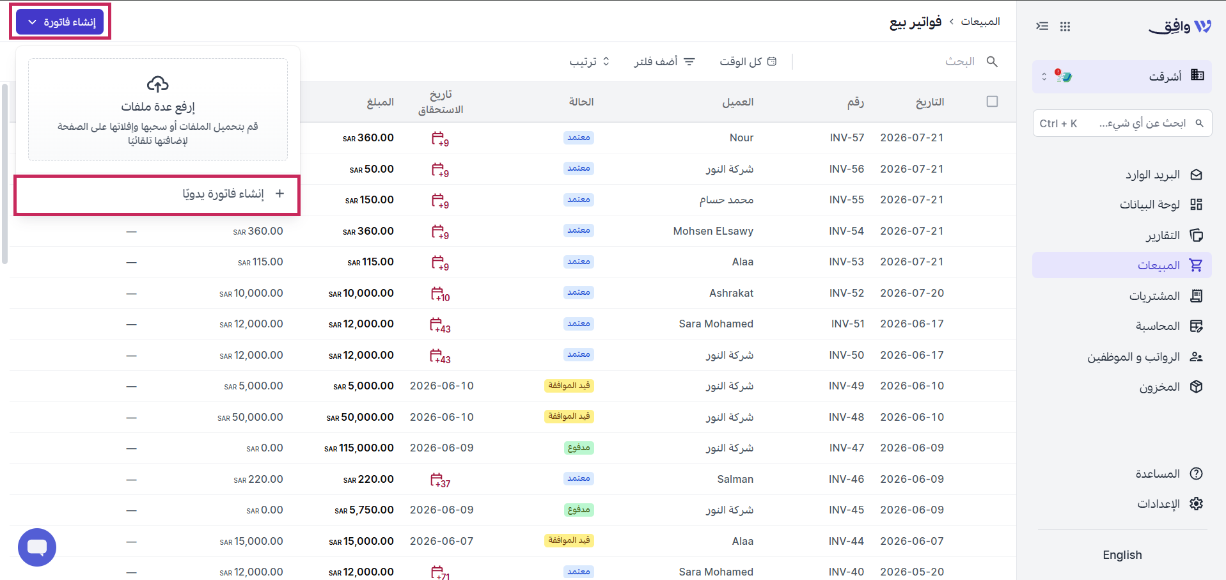Click the cloud upload icon
Viewport: 1226px width, 580px height.
[157, 84]
